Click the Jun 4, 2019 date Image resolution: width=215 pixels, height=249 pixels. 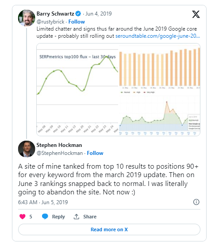99,14
